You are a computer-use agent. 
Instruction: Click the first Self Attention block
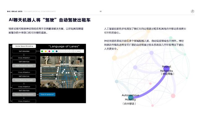coord(24,51)
